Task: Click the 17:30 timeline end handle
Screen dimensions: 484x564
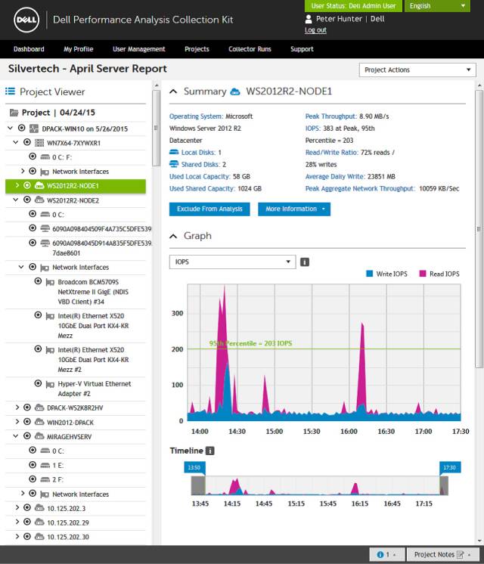Action: (450, 467)
